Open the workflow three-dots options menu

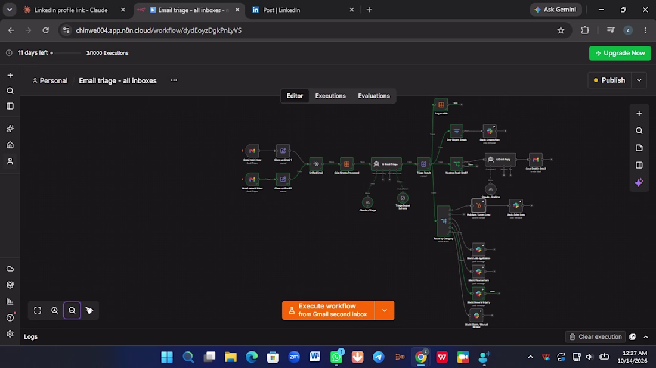tap(174, 80)
